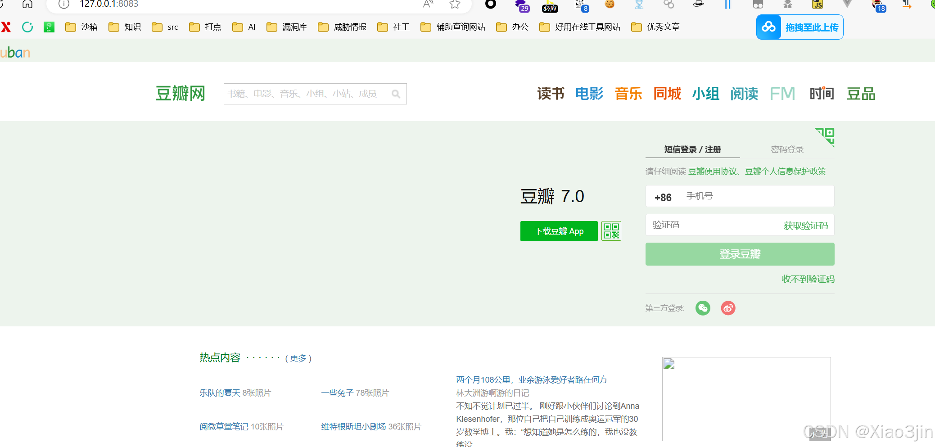Image resolution: width=935 pixels, height=447 pixels.
Task: Expand the 威胁情报 bookmark folder
Action: pos(342,27)
